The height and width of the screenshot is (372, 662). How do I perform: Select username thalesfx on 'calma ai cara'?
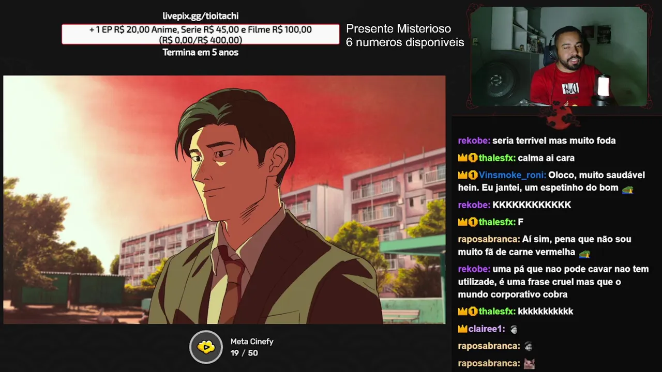coord(497,158)
